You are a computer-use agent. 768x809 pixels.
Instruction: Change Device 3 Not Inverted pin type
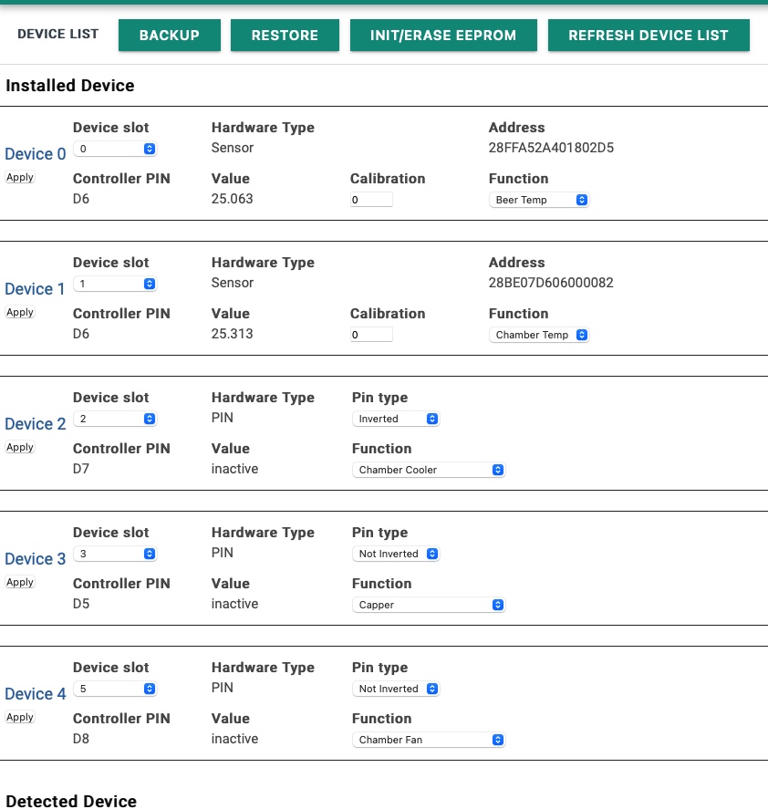395,554
